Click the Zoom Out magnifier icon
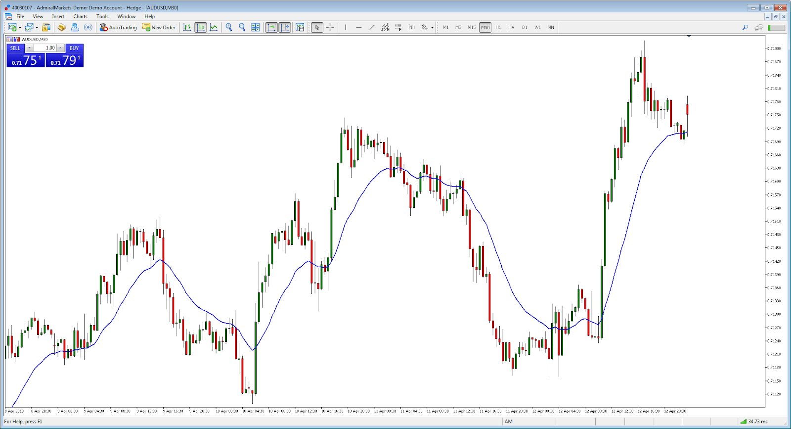This screenshot has width=791, height=429. (x=242, y=27)
